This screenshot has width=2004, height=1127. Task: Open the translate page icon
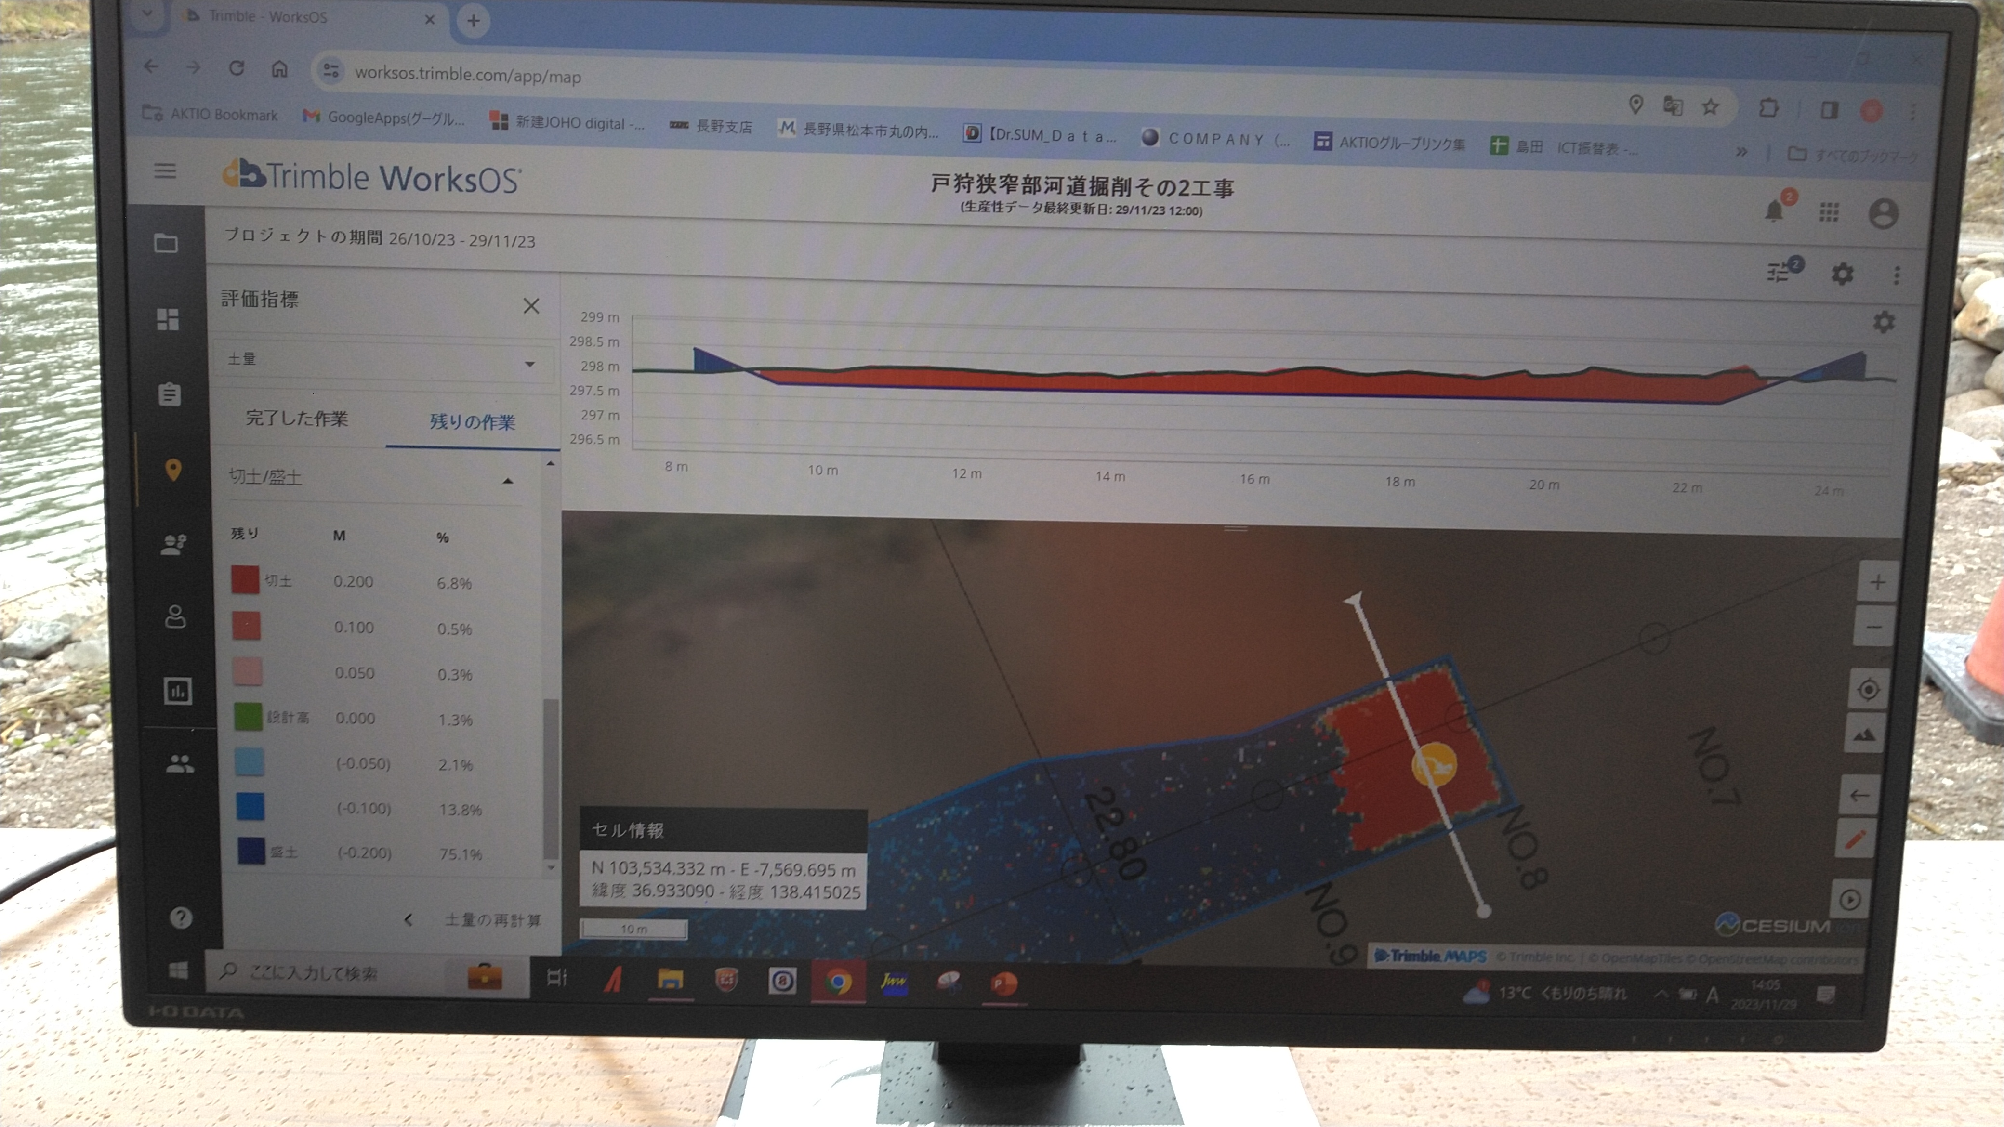[x=1673, y=106]
